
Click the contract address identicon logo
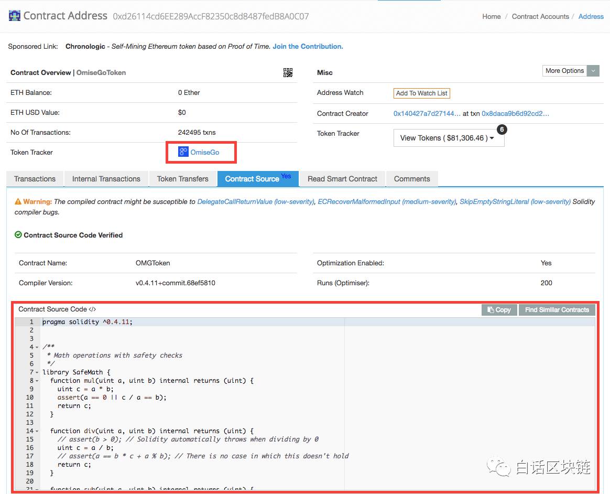pos(14,16)
